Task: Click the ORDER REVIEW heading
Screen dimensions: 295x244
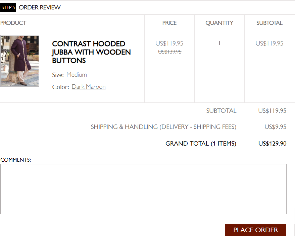Action: [x=40, y=7]
